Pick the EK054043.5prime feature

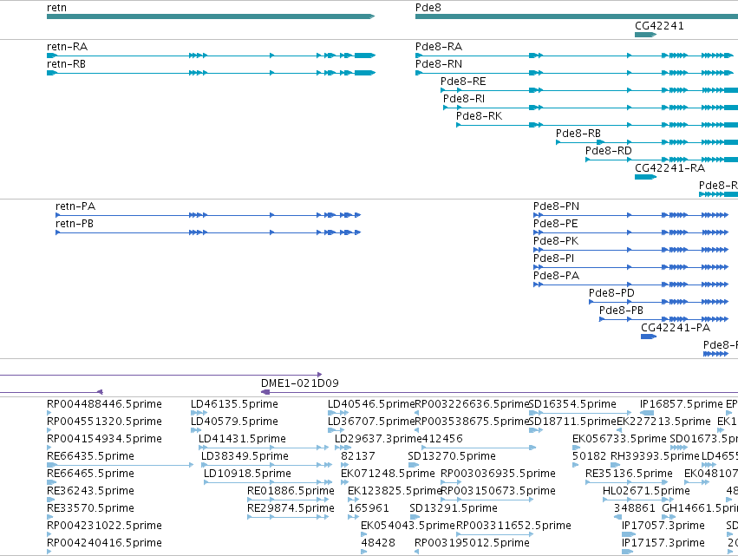[x=408, y=526]
